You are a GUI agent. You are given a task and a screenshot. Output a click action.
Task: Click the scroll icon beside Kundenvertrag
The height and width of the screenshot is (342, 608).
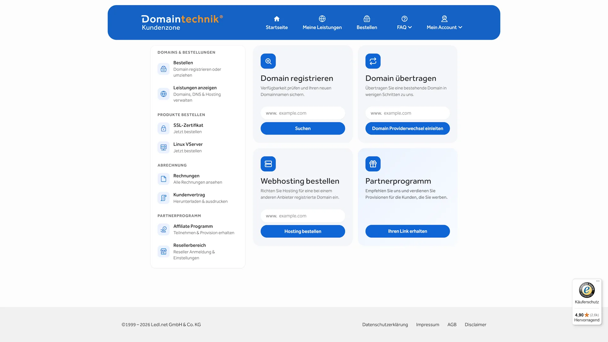point(163,198)
